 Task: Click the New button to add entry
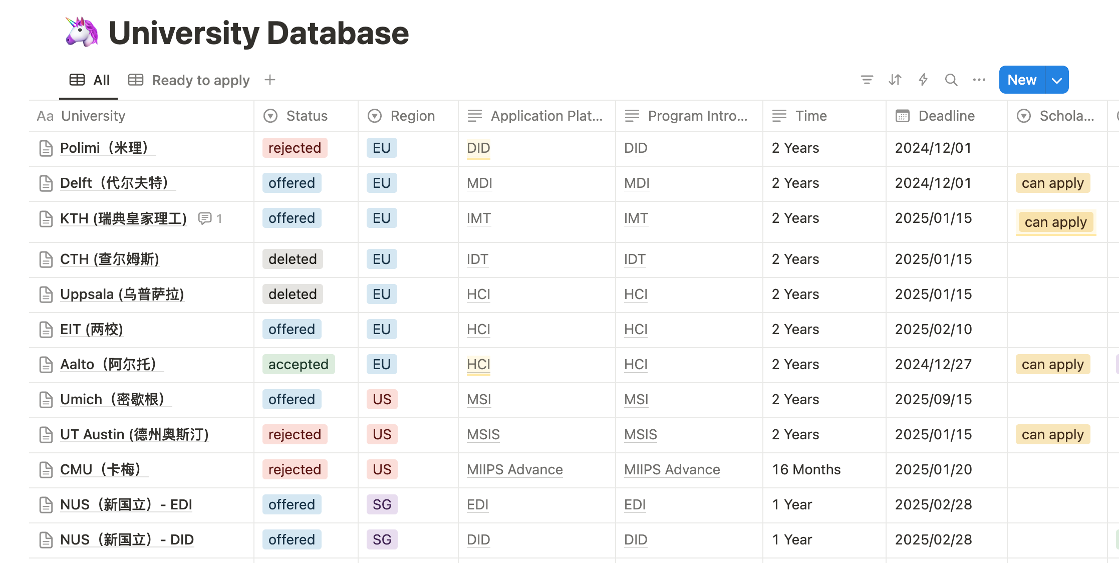(x=1021, y=80)
